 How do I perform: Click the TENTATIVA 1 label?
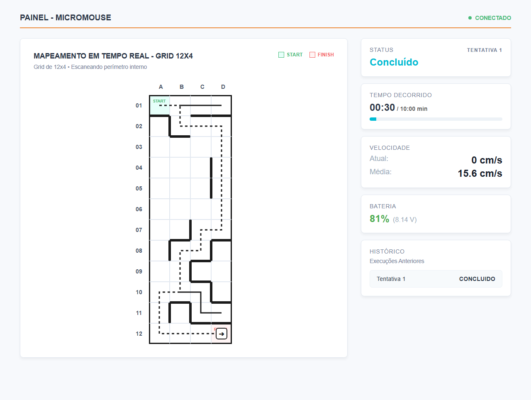tap(485, 50)
